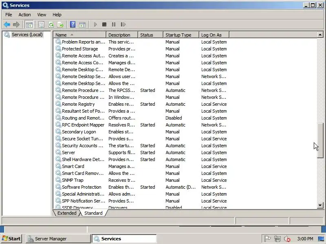
Task: Select Special Administrati... service
Action: coord(141,194)
